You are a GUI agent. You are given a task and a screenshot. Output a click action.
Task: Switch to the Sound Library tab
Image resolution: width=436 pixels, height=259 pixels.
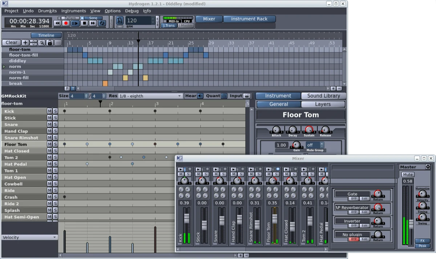tap(323, 96)
